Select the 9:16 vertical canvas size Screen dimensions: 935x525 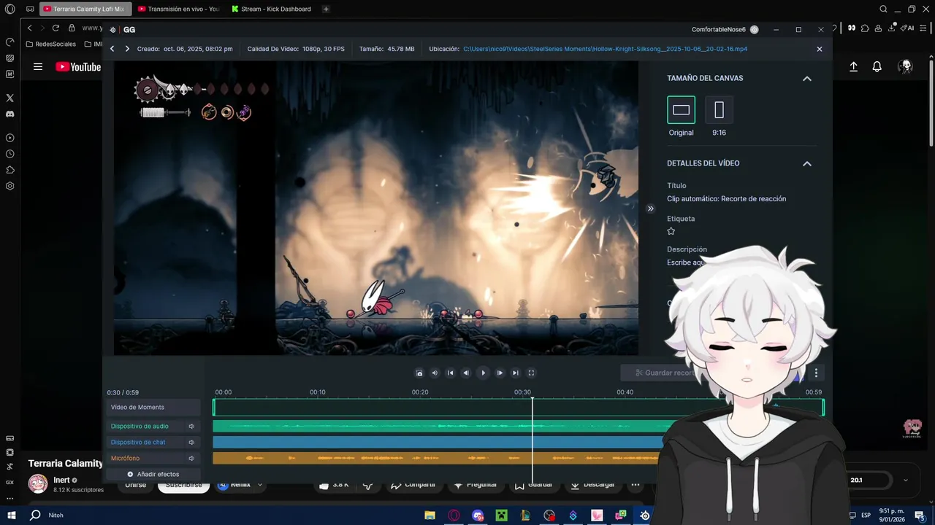click(x=719, y=110)
